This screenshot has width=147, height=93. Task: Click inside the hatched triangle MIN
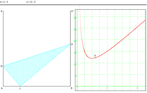pyautogui.click(x=31, y=65)
